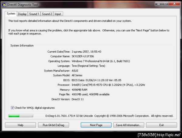Click the DirectX Diagnostic Tool title icon

(4, 5)
